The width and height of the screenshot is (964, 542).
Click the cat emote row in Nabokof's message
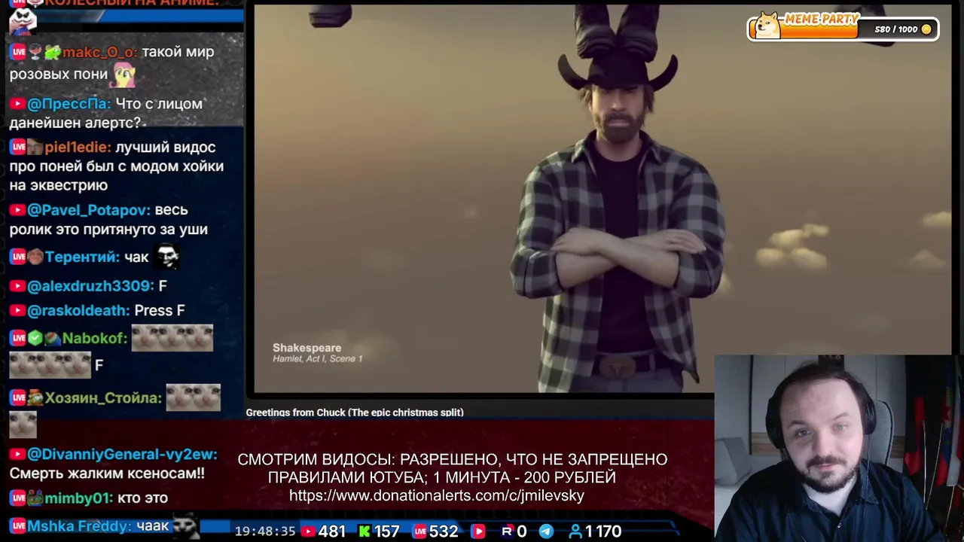[172, 338]
